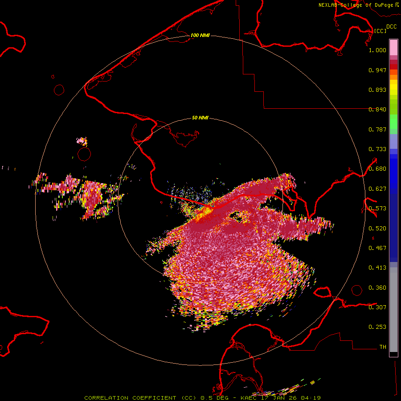Screen dimensions: 401x401
Task: Click the 100 NMI range ring label
Action: [x=200, y=35]
